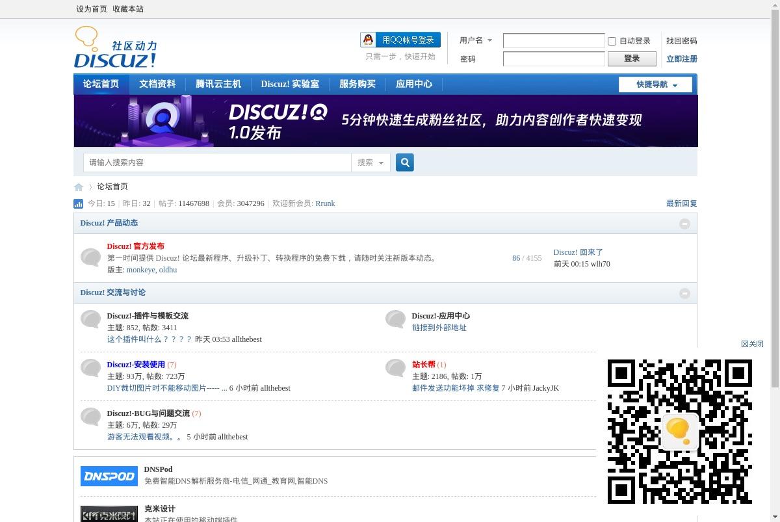Click the 论坛首页 breadcrumb link
Viewport: 780px width, 522px height.
pos(112,187)
